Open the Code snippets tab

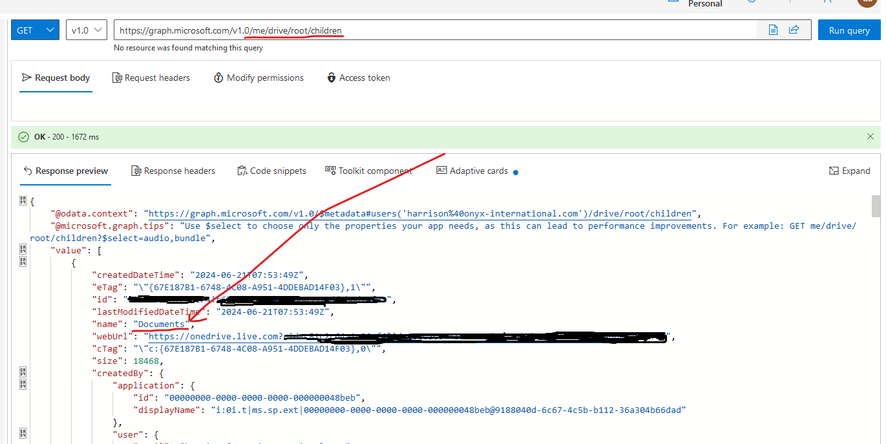(x=271, y=171)
